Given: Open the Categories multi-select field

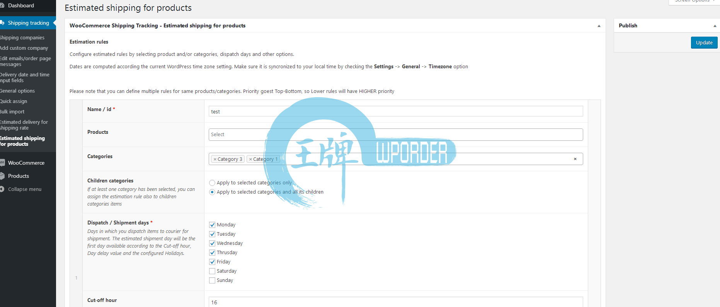Looking at the screenshot, I should (x=396, y=159).
